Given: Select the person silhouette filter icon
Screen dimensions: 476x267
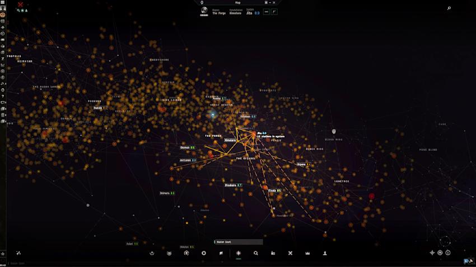Looking at the screenshot, I should click(x=325, y=253).
